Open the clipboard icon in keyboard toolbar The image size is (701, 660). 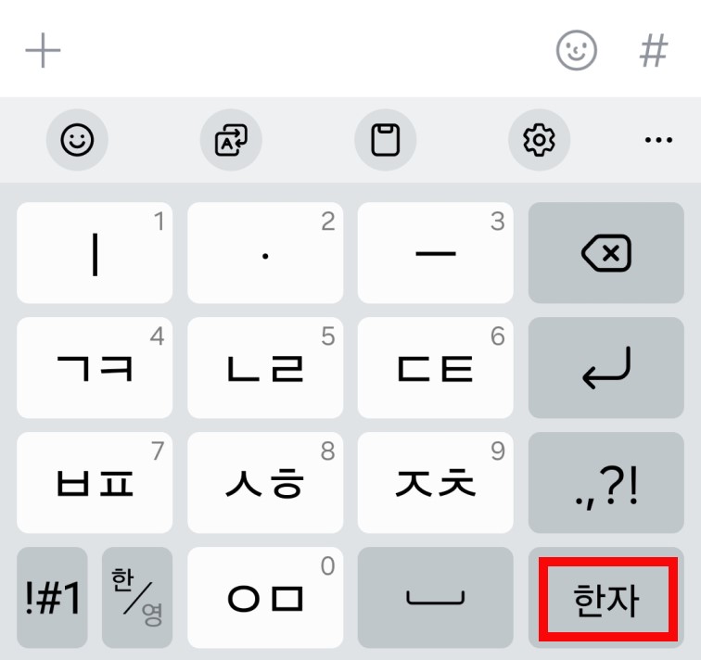(x=386, y=140)
